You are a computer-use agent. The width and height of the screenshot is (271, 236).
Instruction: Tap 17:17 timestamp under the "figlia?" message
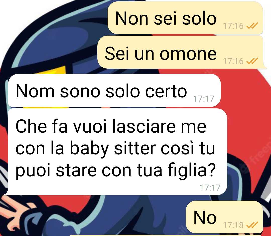click(210, 187)
